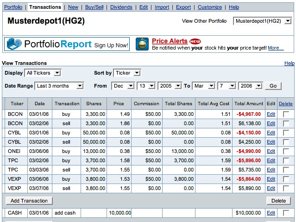296x222 pixels.
Task: Tick the checkbox for CYBL sell row
Action: (286, 142)
